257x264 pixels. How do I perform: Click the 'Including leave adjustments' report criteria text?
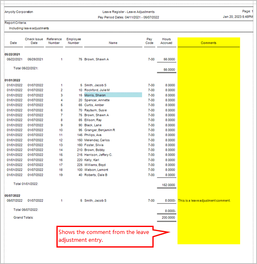click(29, 28)
